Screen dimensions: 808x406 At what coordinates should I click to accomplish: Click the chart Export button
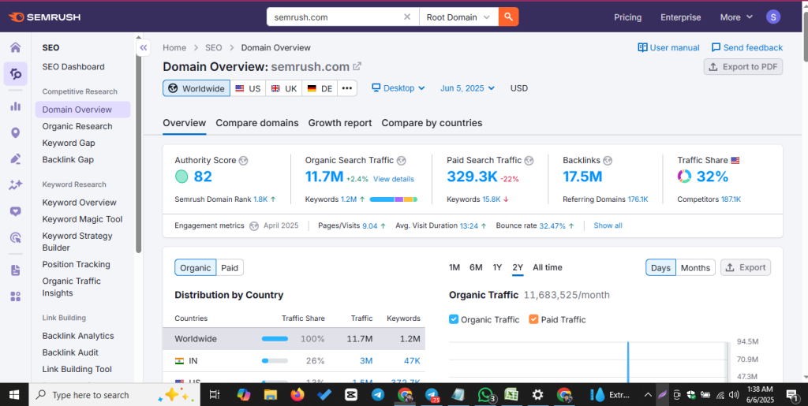tap(746, 267)
